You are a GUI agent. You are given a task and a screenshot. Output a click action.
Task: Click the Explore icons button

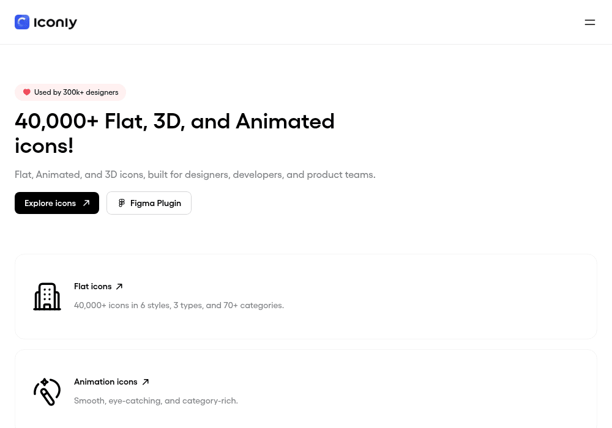click(x=57, y=203)
